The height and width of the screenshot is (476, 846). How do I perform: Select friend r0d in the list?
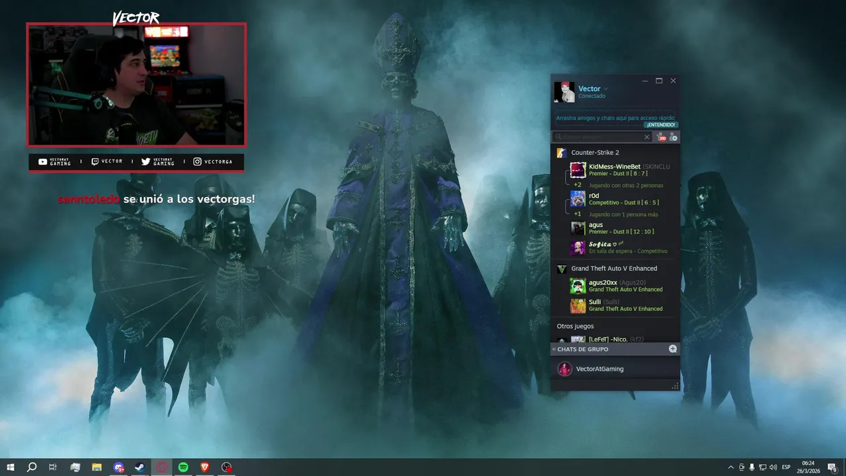pyautogui.click(x=623, y=199)
